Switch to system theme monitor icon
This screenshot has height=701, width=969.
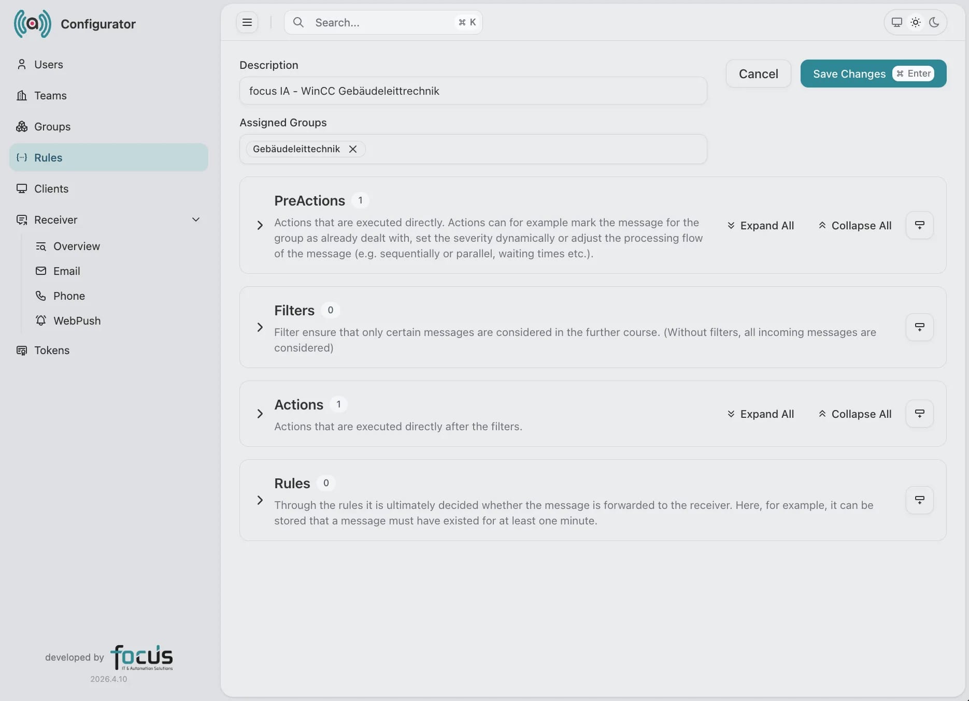897,22
